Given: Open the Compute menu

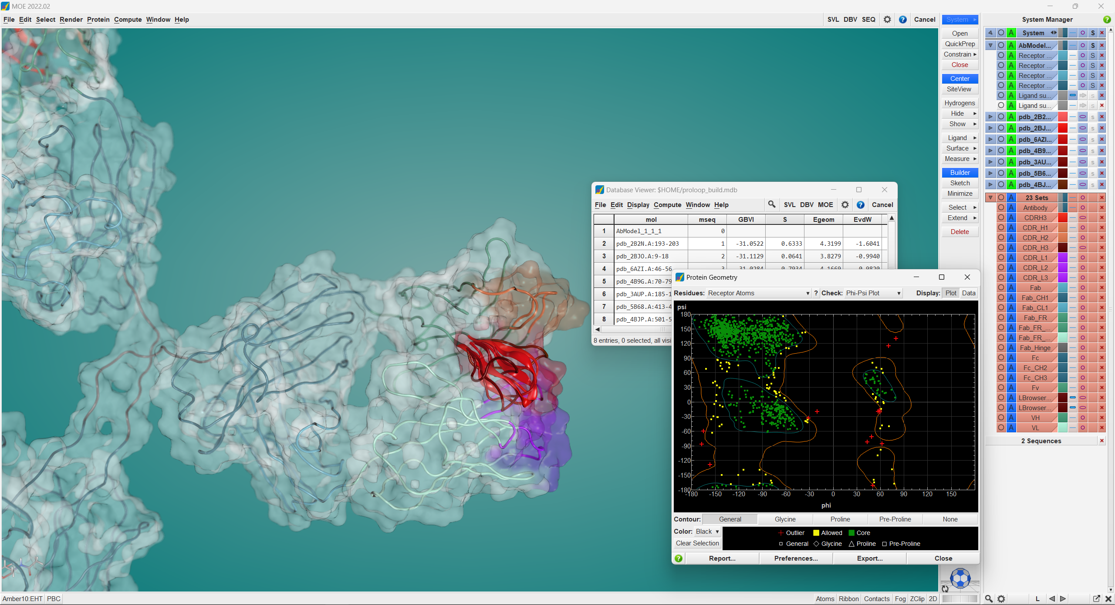Looking at the screenshot, I should 128,20.
